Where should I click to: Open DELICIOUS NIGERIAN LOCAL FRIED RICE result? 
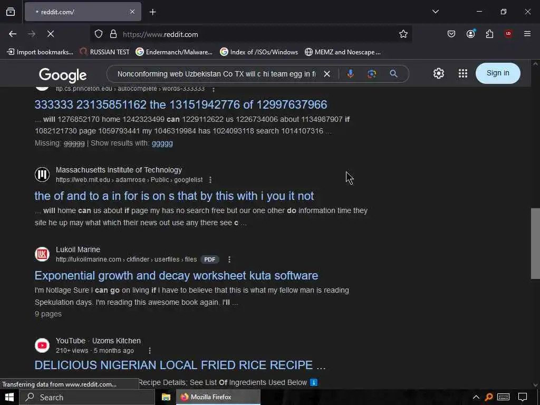[x=180, y=365]
